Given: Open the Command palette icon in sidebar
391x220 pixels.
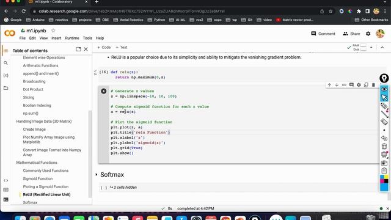Looking at the screenshot, I should [5, 190].
